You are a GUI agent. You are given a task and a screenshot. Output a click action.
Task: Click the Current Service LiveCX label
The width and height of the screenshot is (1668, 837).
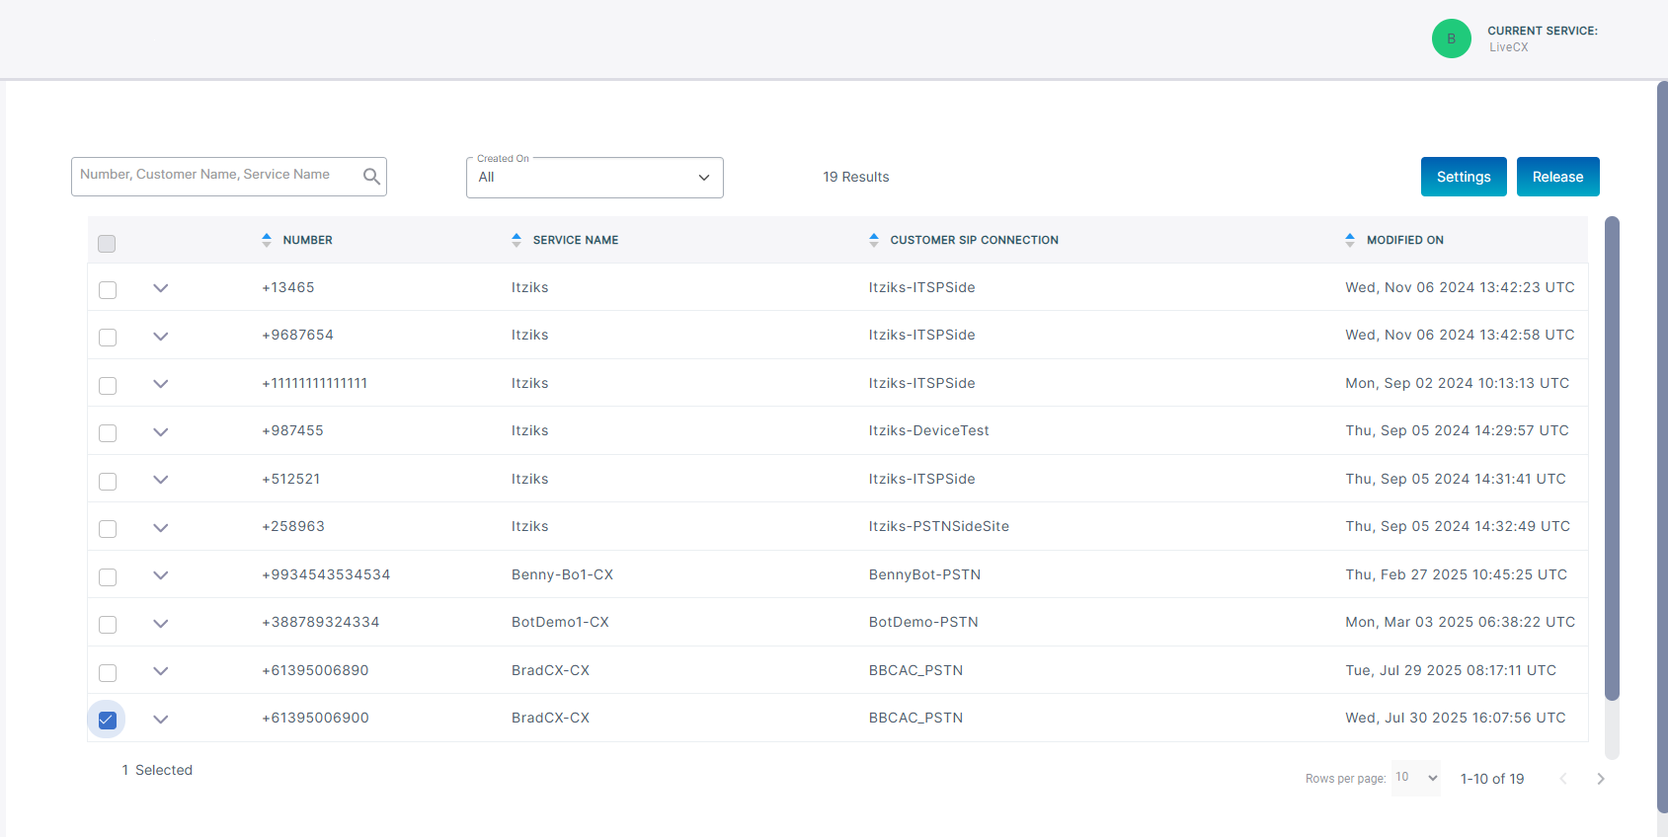tap(1542, 38)
